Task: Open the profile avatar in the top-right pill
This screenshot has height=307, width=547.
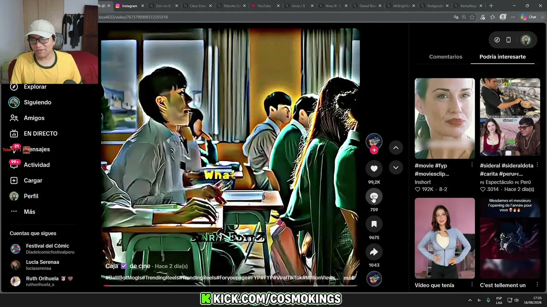Action: tap(526, 40)
